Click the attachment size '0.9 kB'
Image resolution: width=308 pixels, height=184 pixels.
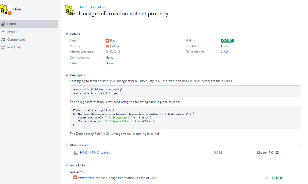pyautogui.click(x=218, y=153)
